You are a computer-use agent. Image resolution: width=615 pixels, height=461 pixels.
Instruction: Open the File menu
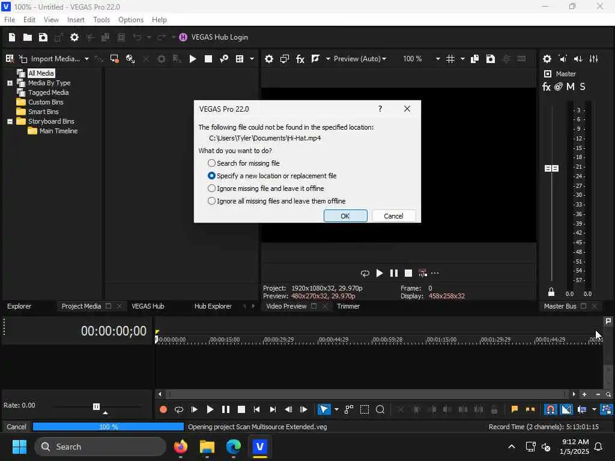pyautogui.click(x=10, y=20)
